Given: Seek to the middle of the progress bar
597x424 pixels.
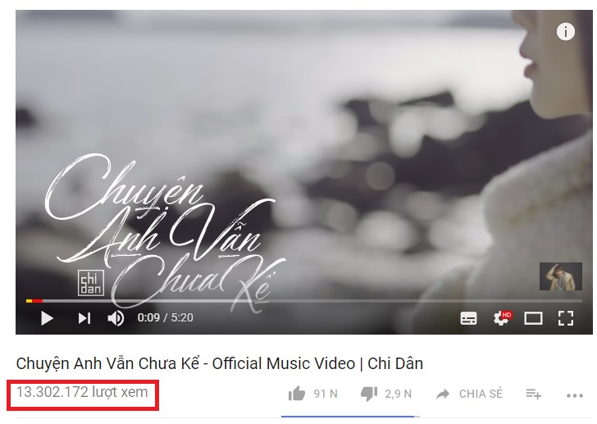Looking at the screenshot, I should pos(304,301).
